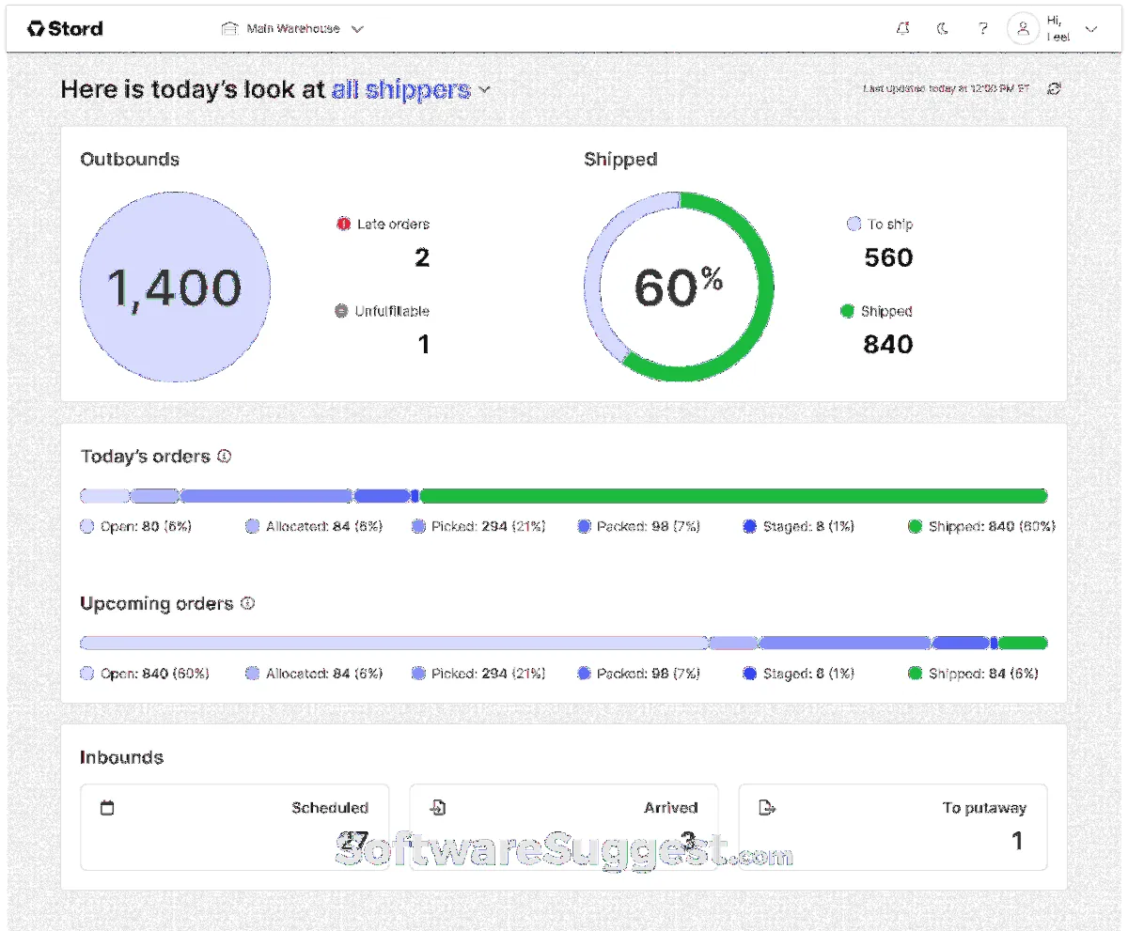
Task: Select Today's Open: 80 (6%) legend
Action: tap(136, 527)
